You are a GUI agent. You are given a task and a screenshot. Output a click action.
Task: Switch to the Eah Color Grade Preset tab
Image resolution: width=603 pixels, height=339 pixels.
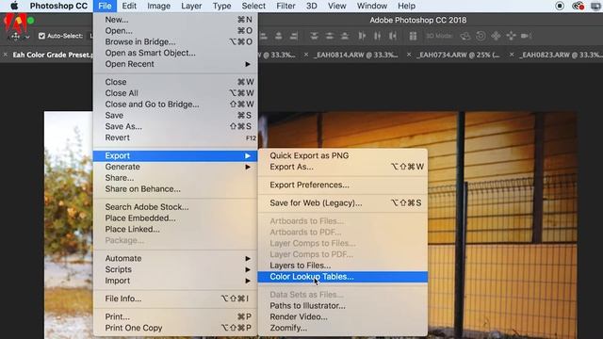pyautogui.click(x=53, y=55)
